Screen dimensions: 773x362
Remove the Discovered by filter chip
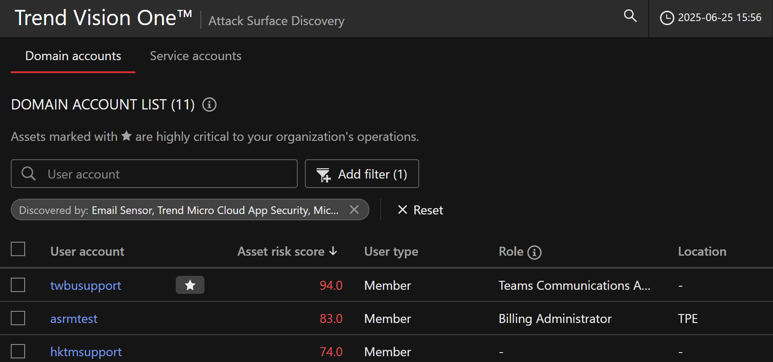coord(354,210)
